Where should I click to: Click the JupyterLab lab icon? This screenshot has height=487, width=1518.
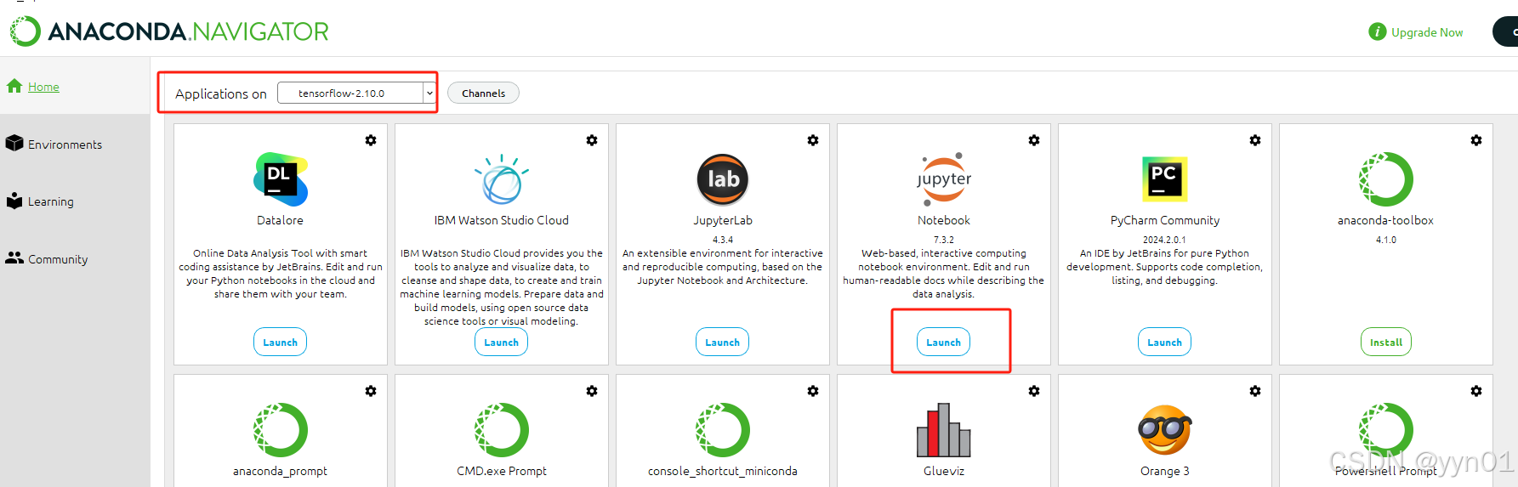coord(723,179)
